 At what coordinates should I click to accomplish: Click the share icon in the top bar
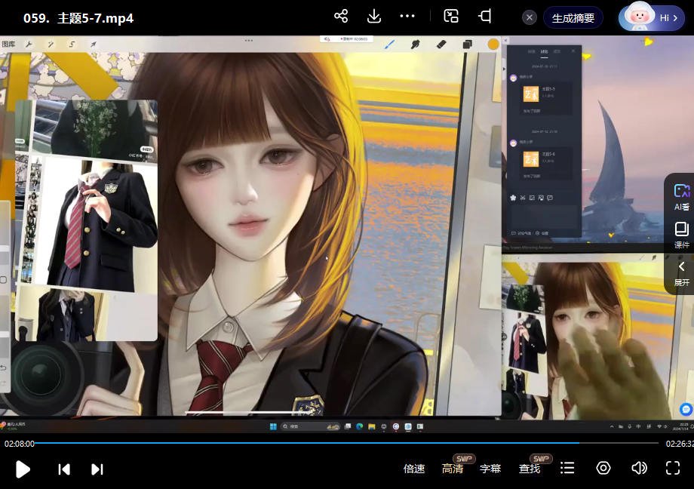tap(340, 16)
